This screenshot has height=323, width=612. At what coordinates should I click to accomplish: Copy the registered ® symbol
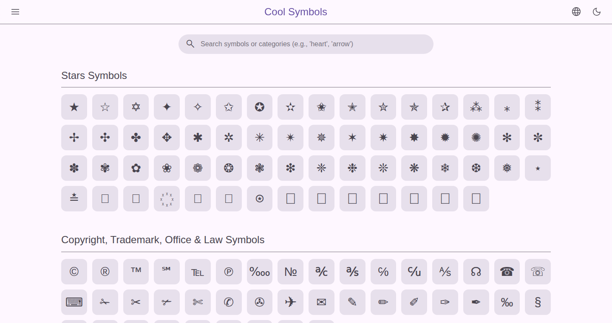pyautogui.click(x=105, y=272)
